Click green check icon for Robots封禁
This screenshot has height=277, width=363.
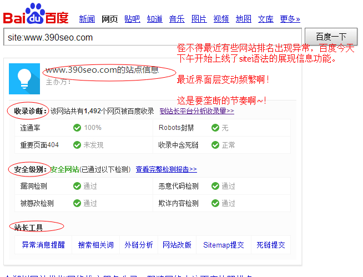tap(215, 128)
